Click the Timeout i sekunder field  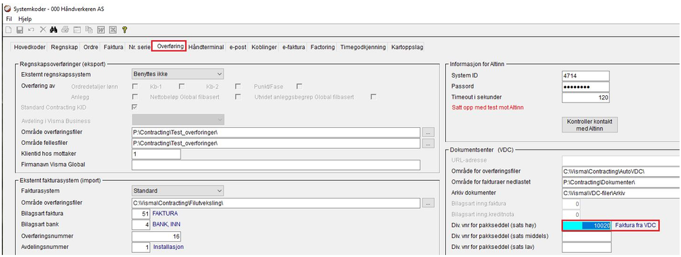click(x=586, y=97)
